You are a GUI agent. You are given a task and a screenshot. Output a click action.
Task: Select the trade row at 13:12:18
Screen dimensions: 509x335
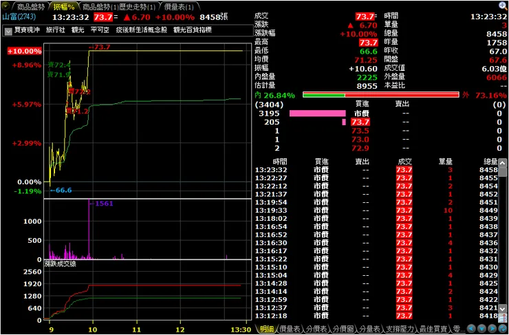tap(376, 316)
